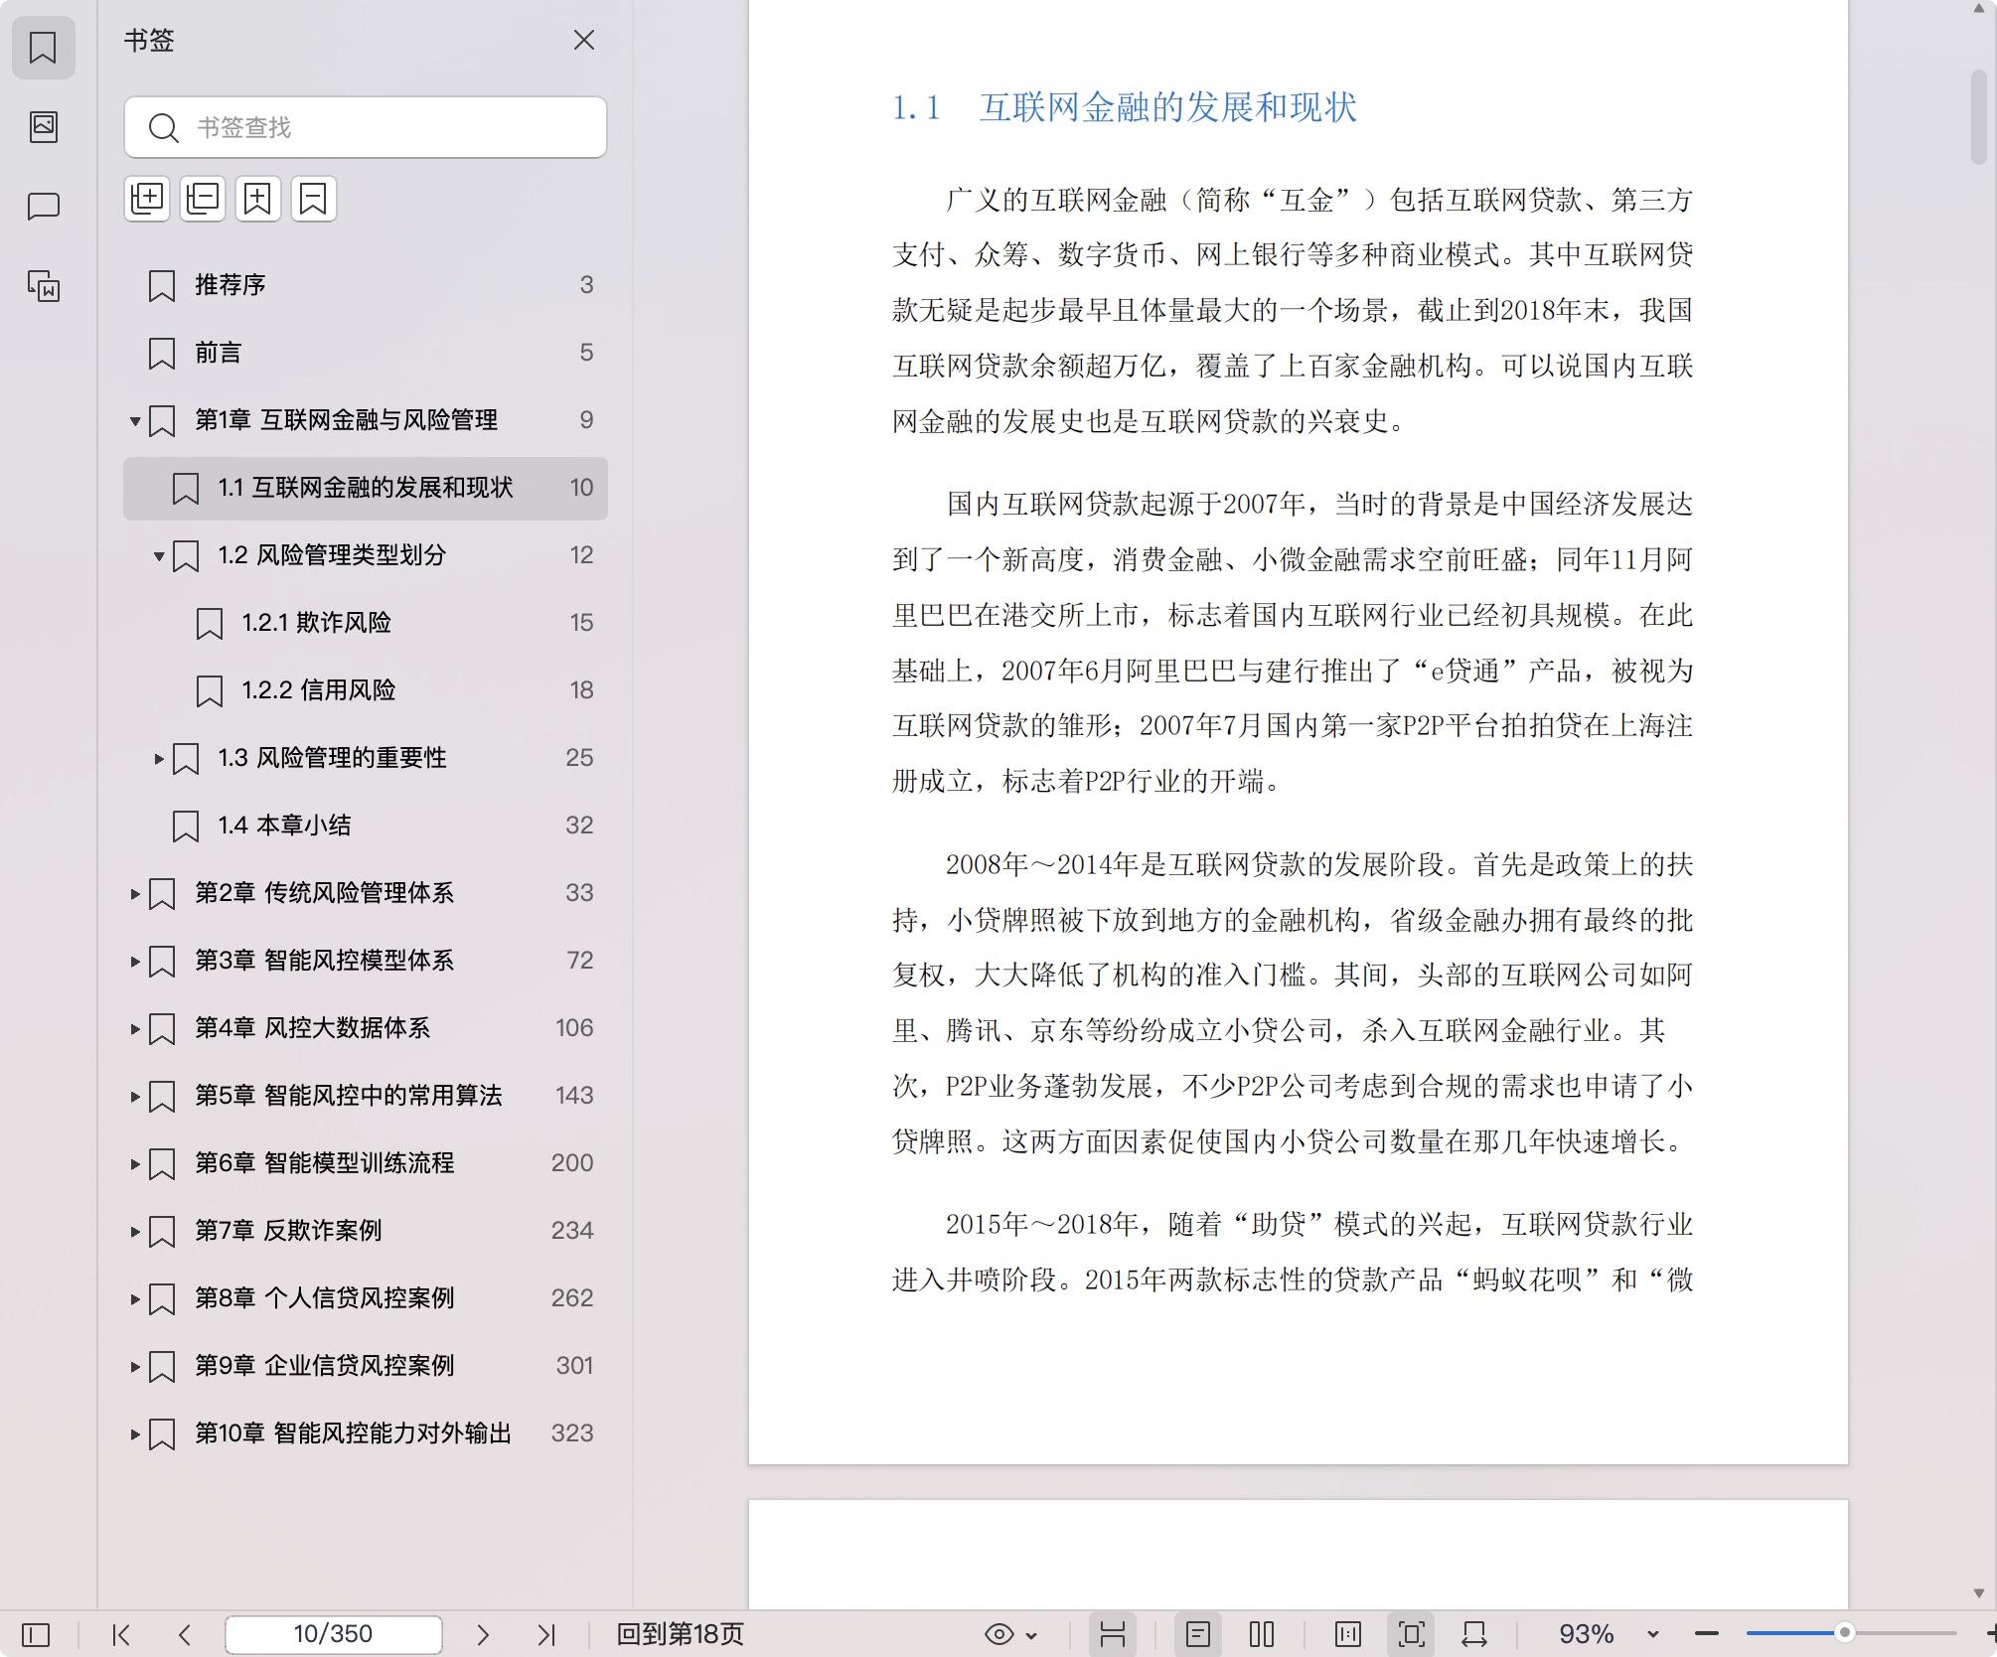Expand the 第3章 智能风控模型体系 node
The image size is (1997, 1657).
(x=135, y=962)
